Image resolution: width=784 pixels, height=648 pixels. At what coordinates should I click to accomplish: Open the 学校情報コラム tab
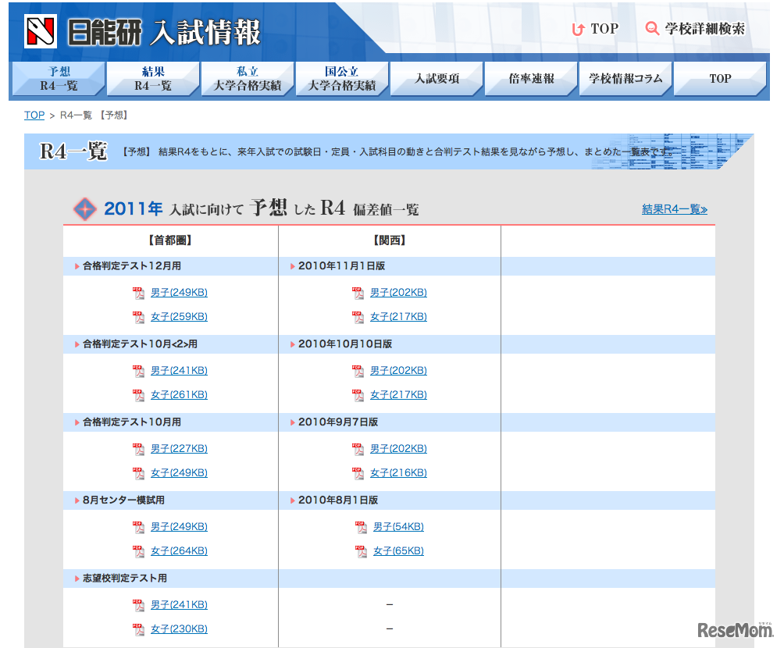(x=625, y=79)
